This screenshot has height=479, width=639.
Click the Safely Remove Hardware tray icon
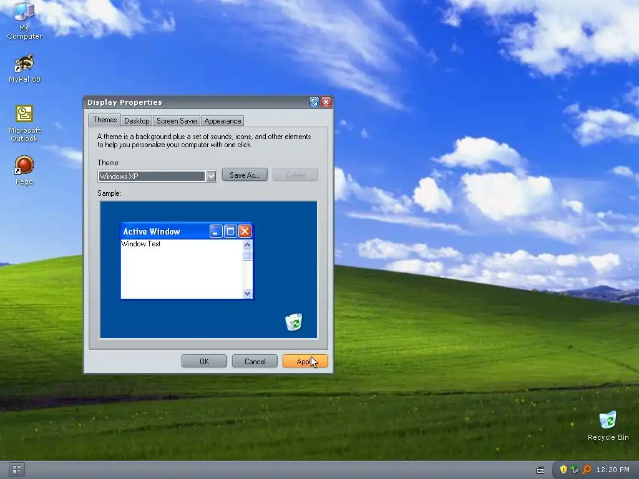tap(575, 470)
